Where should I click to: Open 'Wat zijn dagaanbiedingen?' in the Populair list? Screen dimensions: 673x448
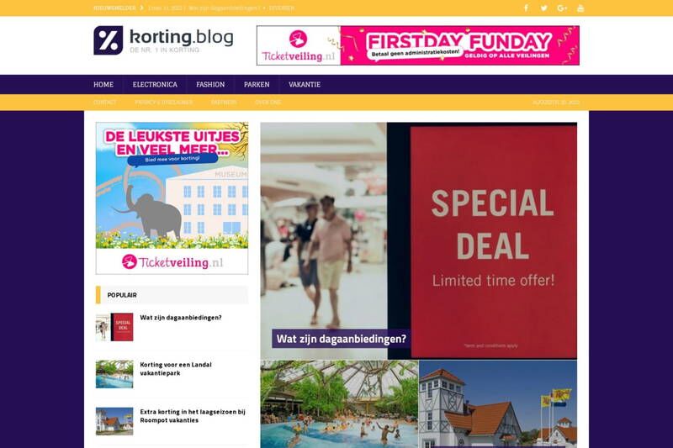click(x=181, y=318)
